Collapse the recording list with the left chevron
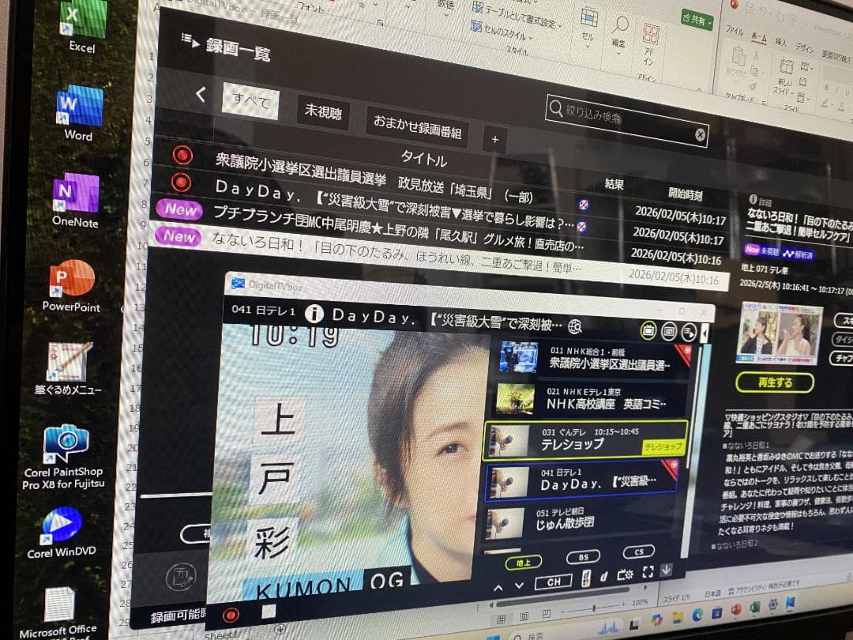This screenshot has width=853, height=640. (x=200, y=94)
